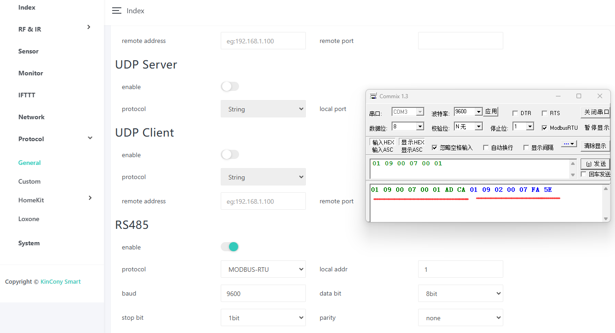Screen dimensions: 615x333
Task: Open the RS485 protocol MODBUS-RTU dropdown
Action: [x=263, y=270]
